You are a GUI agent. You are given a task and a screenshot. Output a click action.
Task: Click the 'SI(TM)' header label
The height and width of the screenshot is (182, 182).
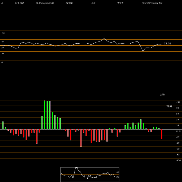69,3
